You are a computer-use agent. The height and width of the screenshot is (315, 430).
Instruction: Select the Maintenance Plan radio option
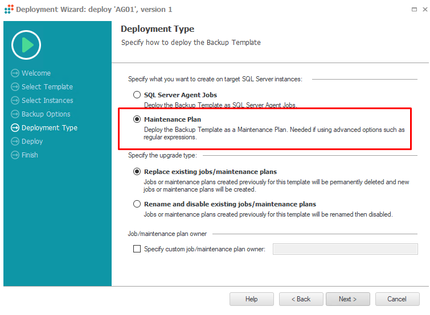tap(137, 119)
